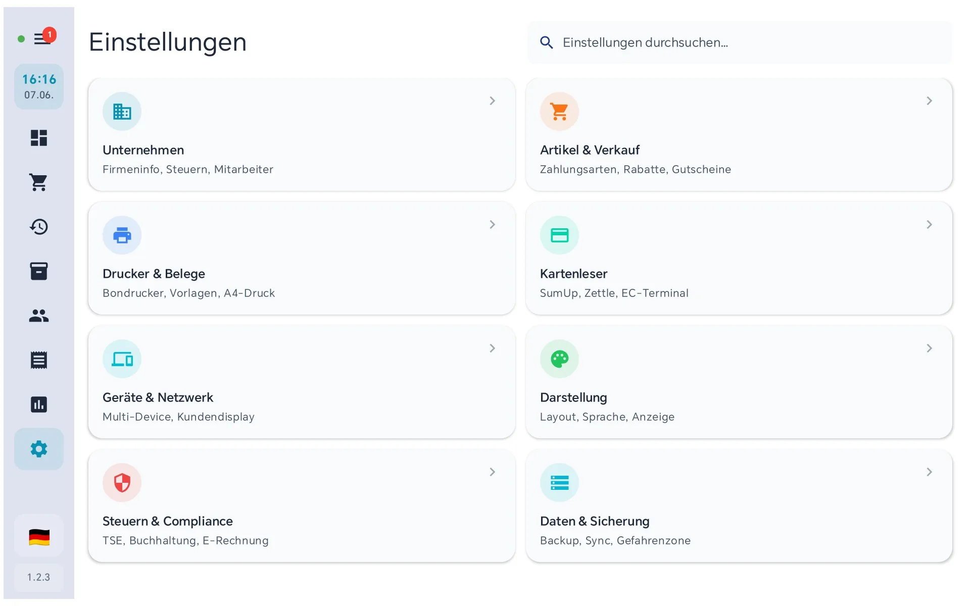970x606 pixels.
Task: Open the Daten & Sicherung title
Action: click(595, 521)
